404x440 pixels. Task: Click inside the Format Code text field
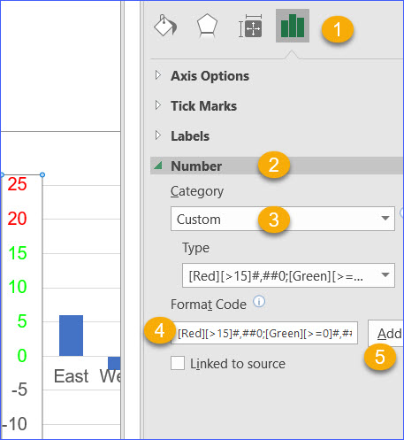(264, 333)
